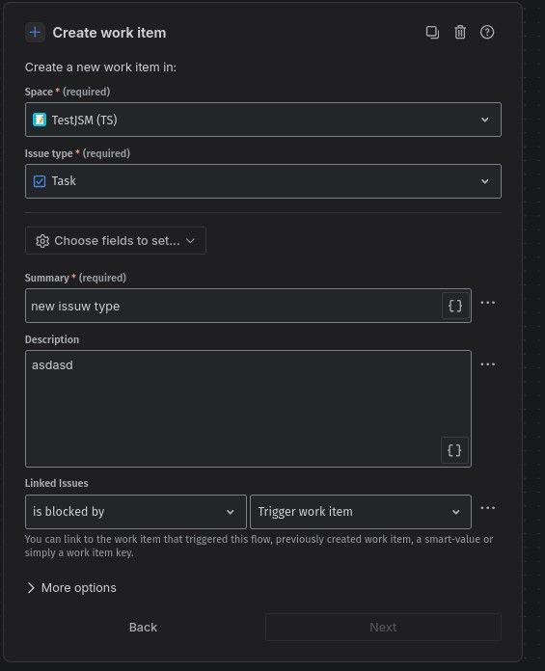Click the plus icon beside Create work item

[x=35, y=33]
